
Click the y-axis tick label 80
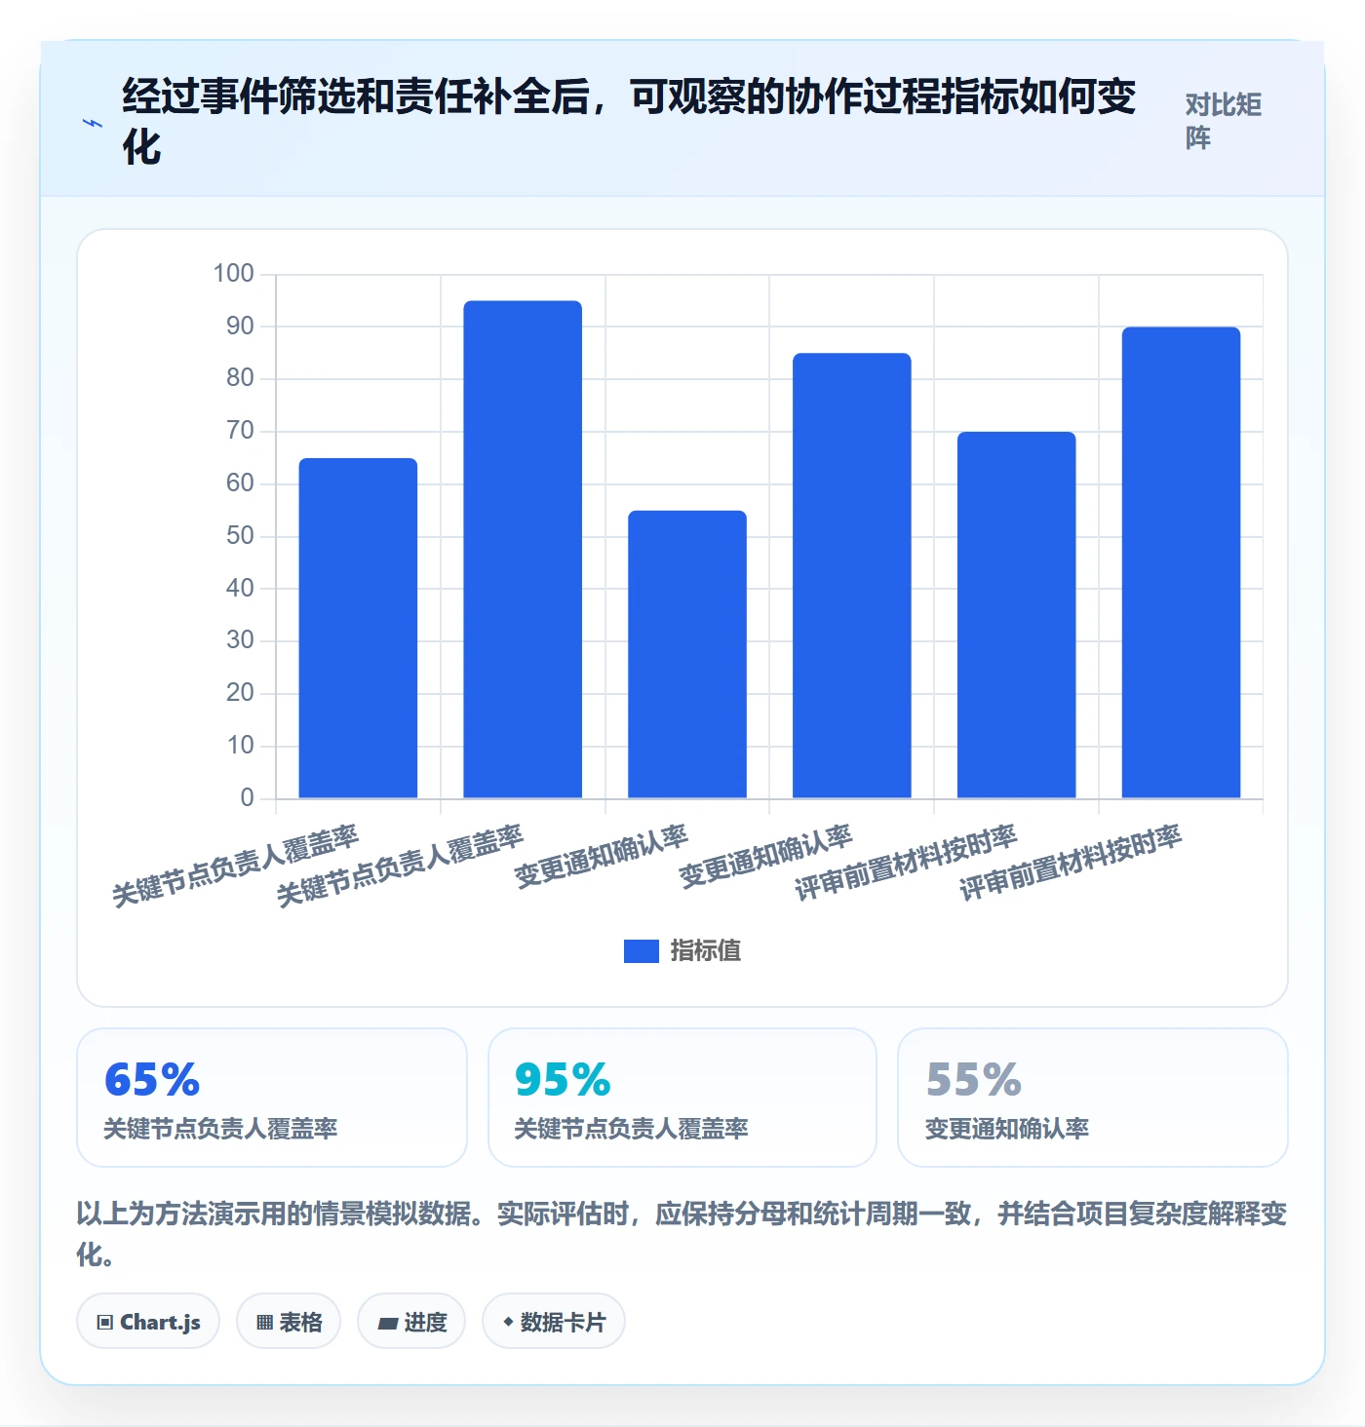[x=240, y=378]
